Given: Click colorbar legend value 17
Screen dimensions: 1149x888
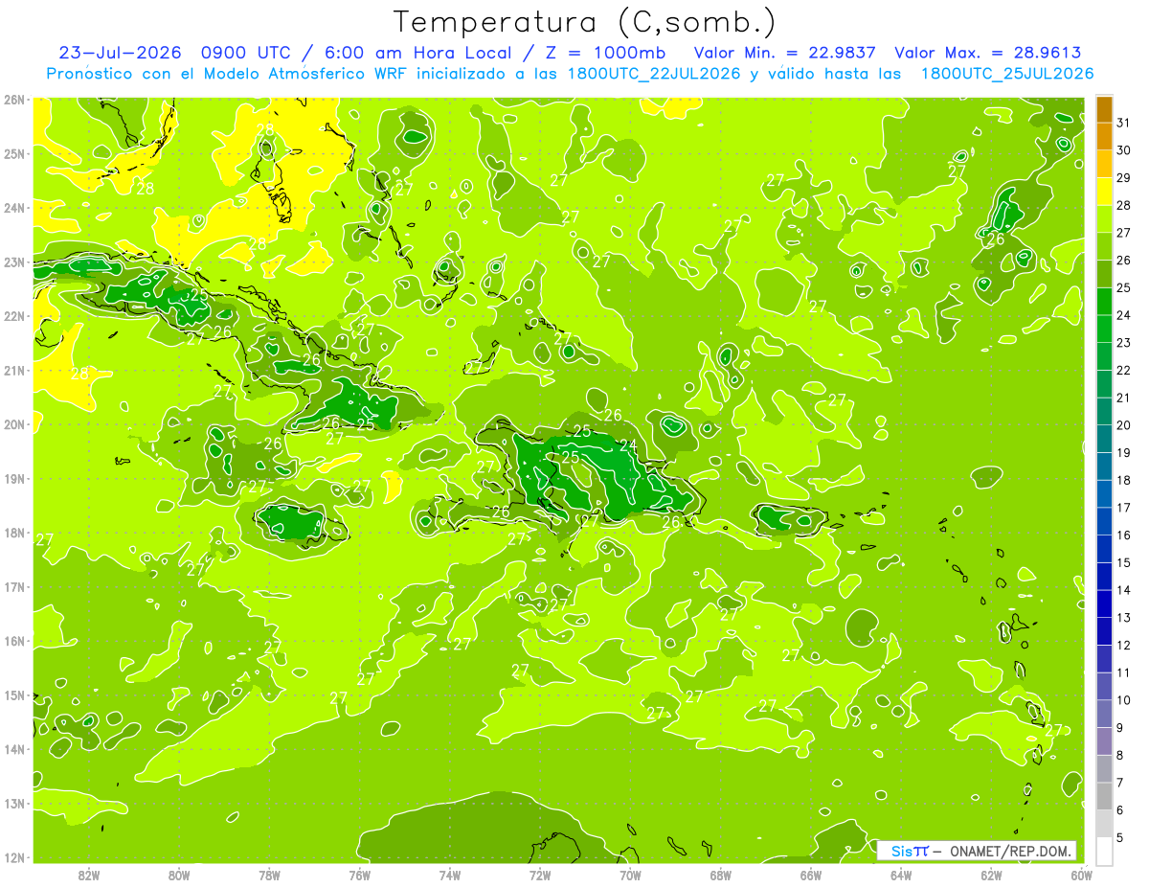Looking at the screenshot, I should click(1124, 508).
